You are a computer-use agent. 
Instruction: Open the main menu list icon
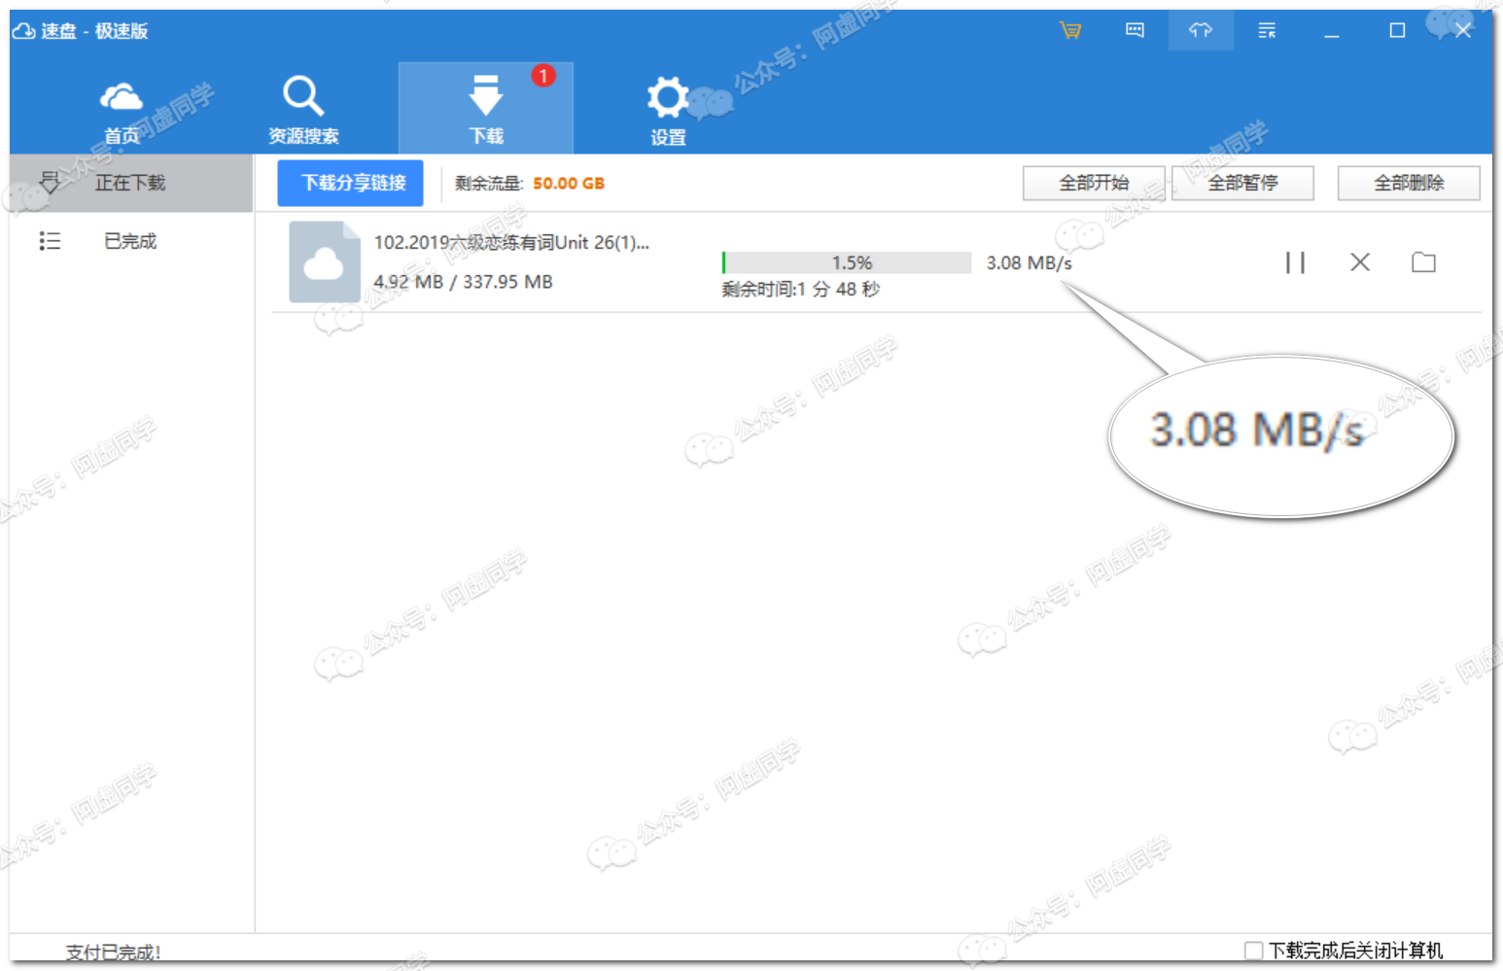click(1267, 30)
